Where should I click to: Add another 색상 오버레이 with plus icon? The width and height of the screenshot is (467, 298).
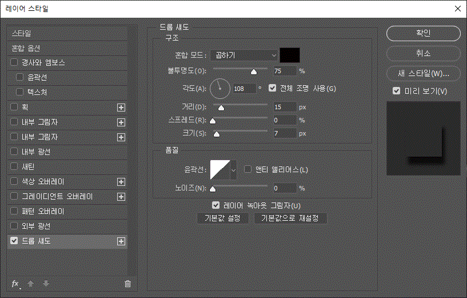click(121, 182)
